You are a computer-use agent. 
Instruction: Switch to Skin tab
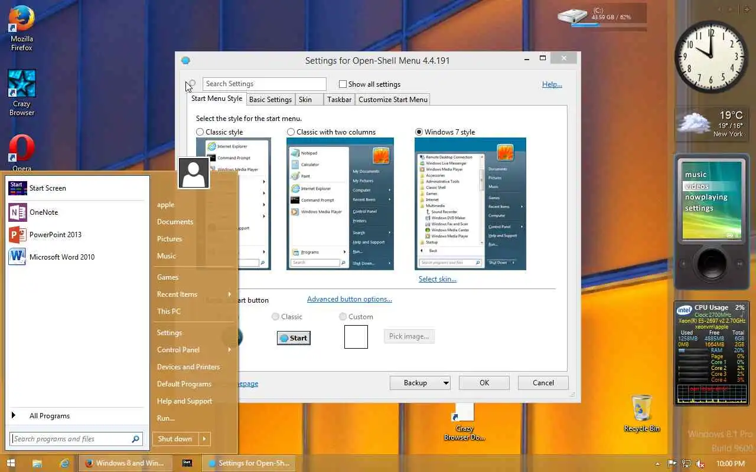[309, 100]
